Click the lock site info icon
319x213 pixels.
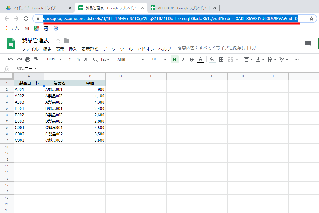[x=38, y=18]
